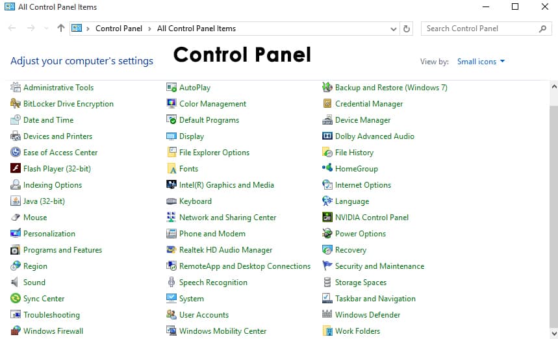Expand the address bar history dropdown
558x339 pixels.
click(x=394, y=29)
